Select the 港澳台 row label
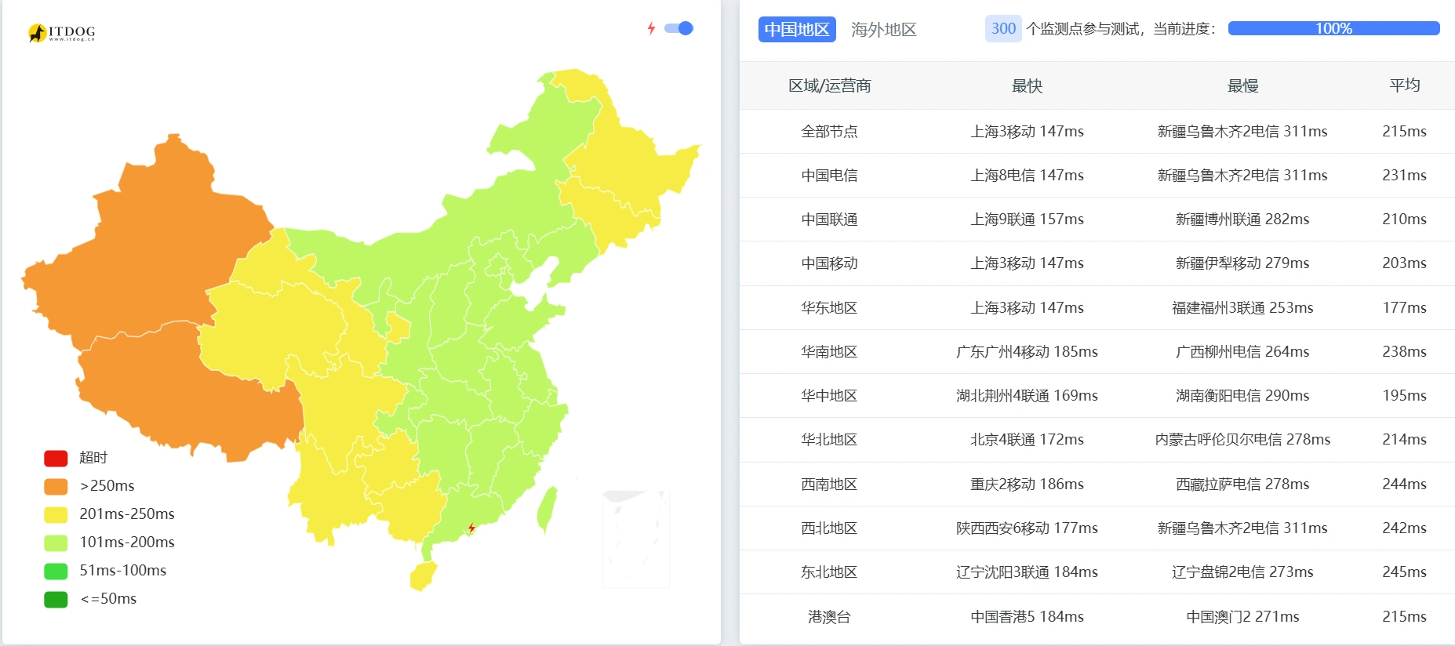1455x646 pixels. click(829, 617)
